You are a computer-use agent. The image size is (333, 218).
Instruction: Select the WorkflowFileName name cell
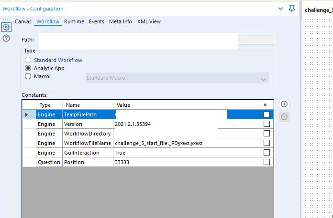click(x=88, y=143)
